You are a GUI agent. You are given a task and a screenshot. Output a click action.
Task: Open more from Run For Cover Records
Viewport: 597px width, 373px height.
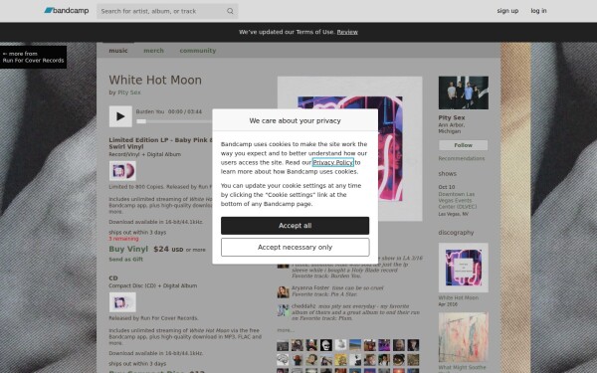(x=33, y=57)
